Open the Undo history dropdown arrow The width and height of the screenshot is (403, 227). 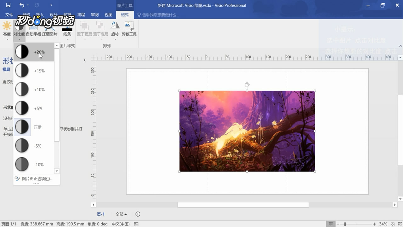28,5
